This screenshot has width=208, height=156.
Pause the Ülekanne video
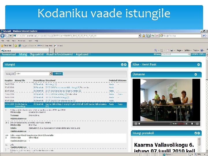coord(136,124)
